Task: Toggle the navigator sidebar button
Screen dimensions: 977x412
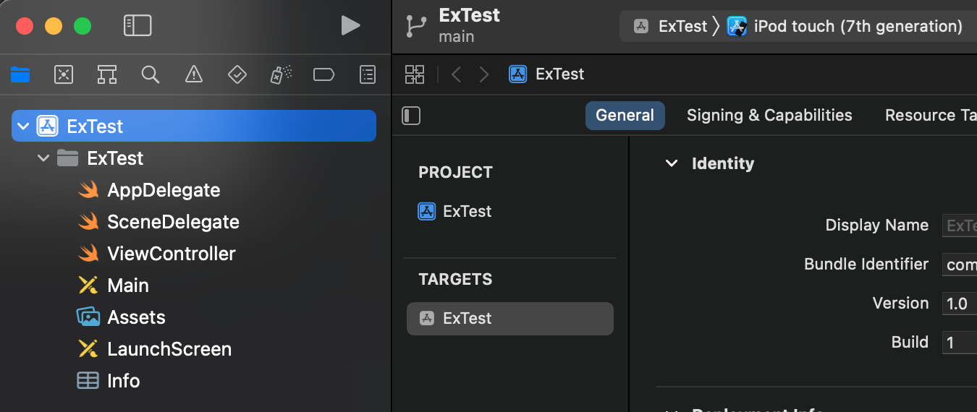Action: pyautogui.click(x=138, y=26)
